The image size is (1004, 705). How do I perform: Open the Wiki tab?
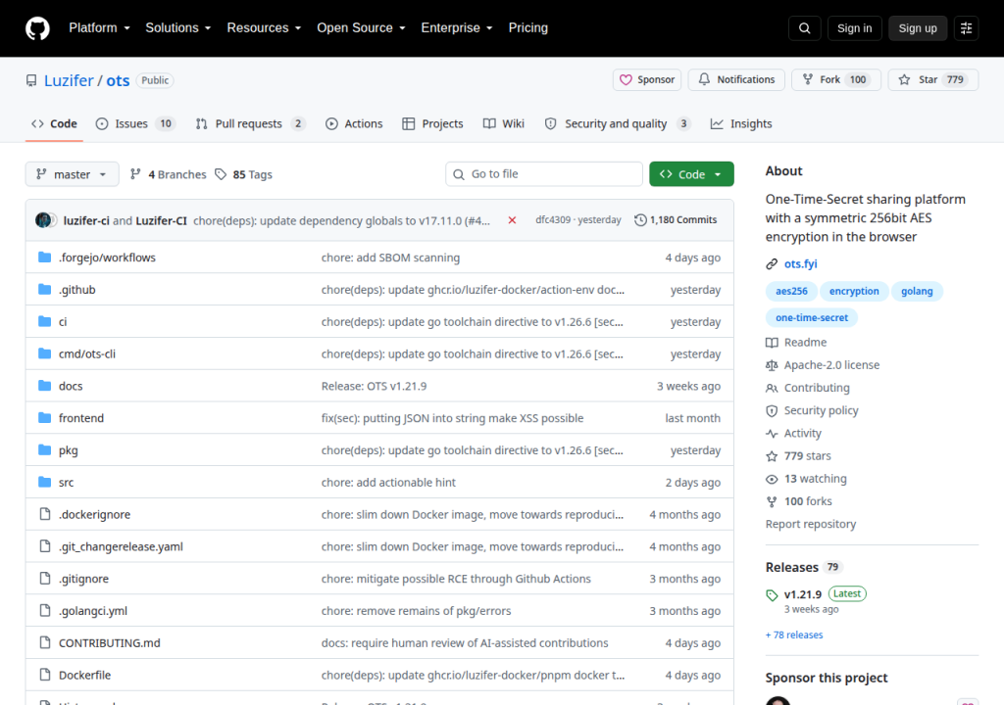[x=504, y=124]
